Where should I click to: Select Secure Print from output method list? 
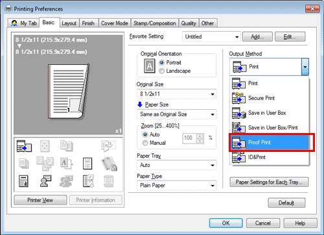[270, 98]
